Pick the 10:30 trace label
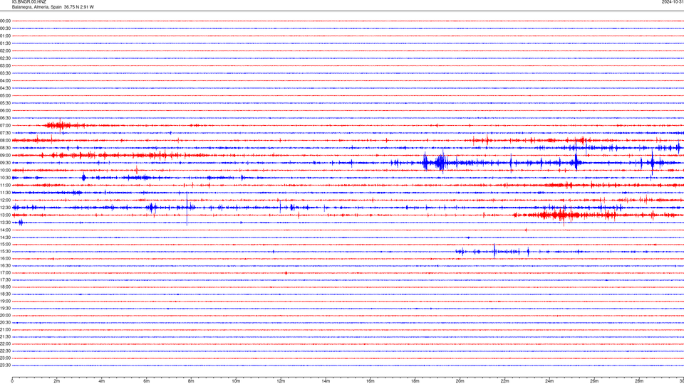This screenshot has height=384, width=684. coord(5,178)
